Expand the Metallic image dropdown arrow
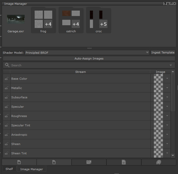Viewport: 178px width, 174px height. point(167,88)
